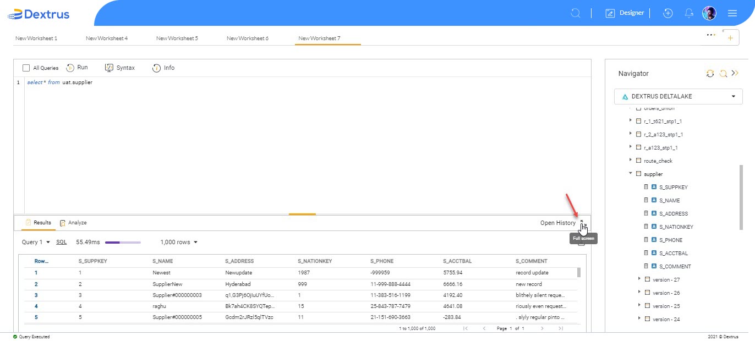The image size is (755, 341).
Task: Click into the SQL editor on line 1
Action: [x=307, y=82]
